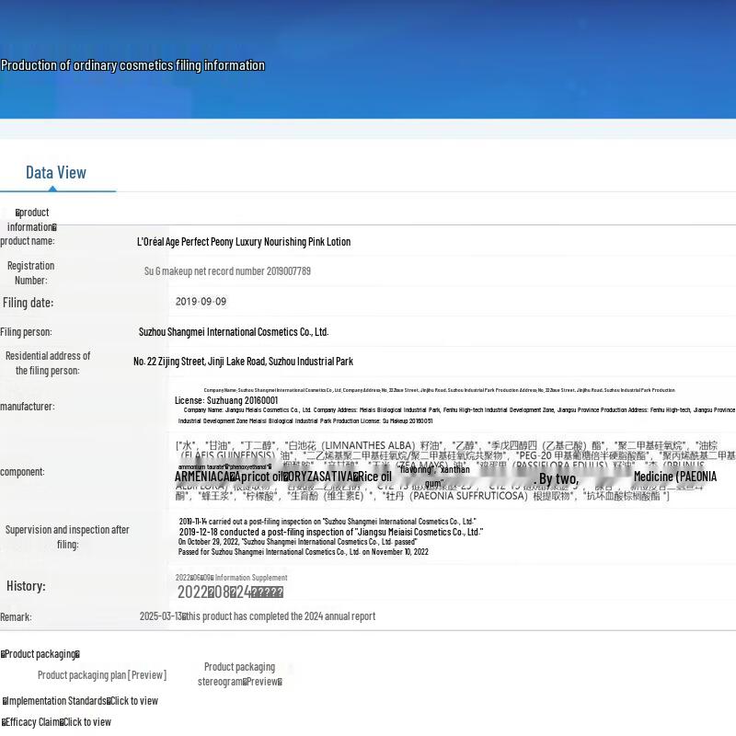The height and width of the screenshot is (736, 736).
Task: Click the November 10, 2022 passed entry
Action: click(303, 552)
